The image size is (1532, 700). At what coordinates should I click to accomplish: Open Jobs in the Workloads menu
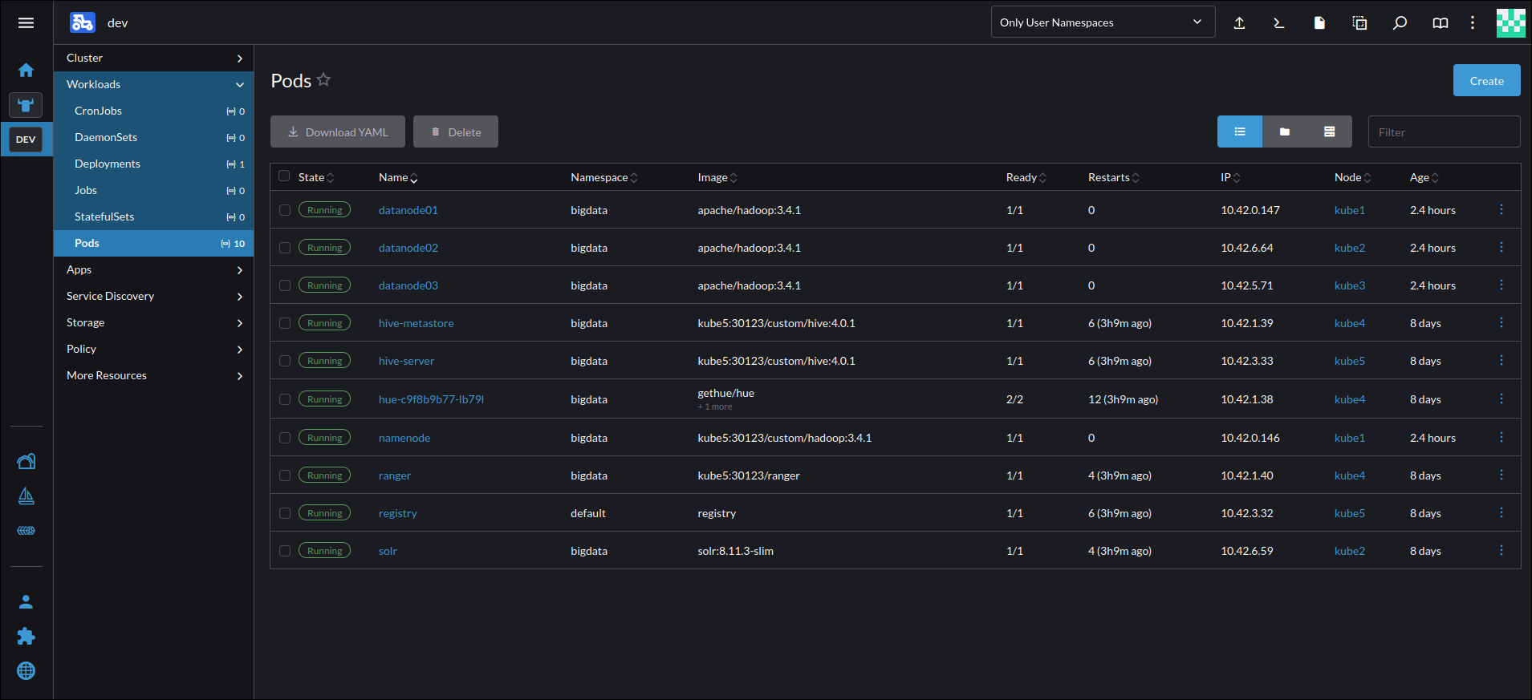[x=153, y=190]
